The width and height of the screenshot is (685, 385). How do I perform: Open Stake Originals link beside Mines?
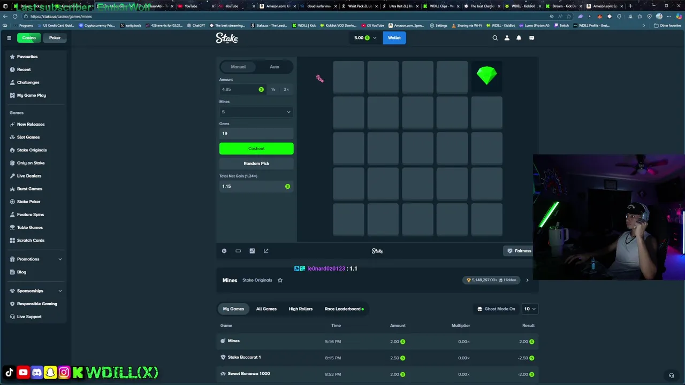point(257,280)
